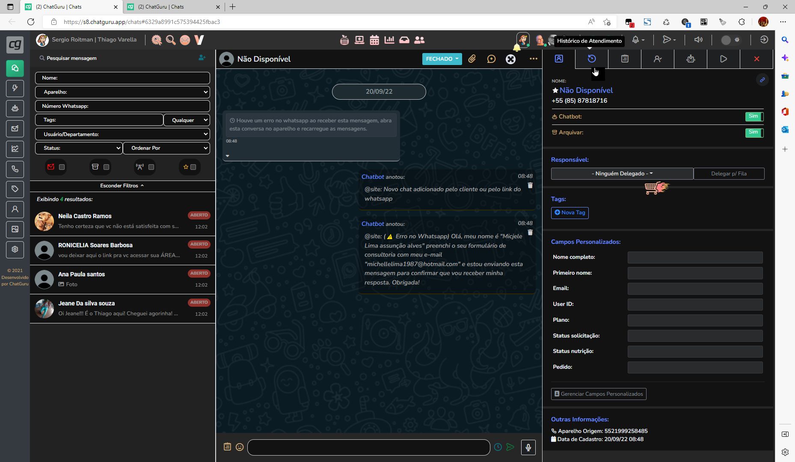Open the tags sidebar icon

point(15,189)
